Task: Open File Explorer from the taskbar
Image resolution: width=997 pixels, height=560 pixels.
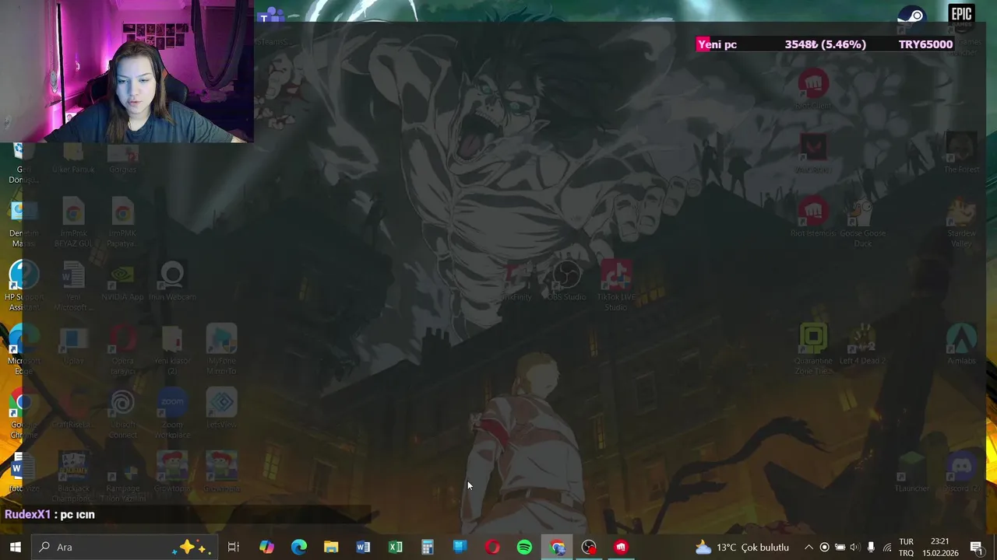Action: [x=331, y=547]
